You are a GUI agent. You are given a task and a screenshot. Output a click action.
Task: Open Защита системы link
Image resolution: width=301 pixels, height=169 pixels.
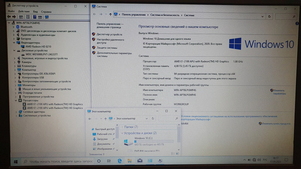pos(107,48)
